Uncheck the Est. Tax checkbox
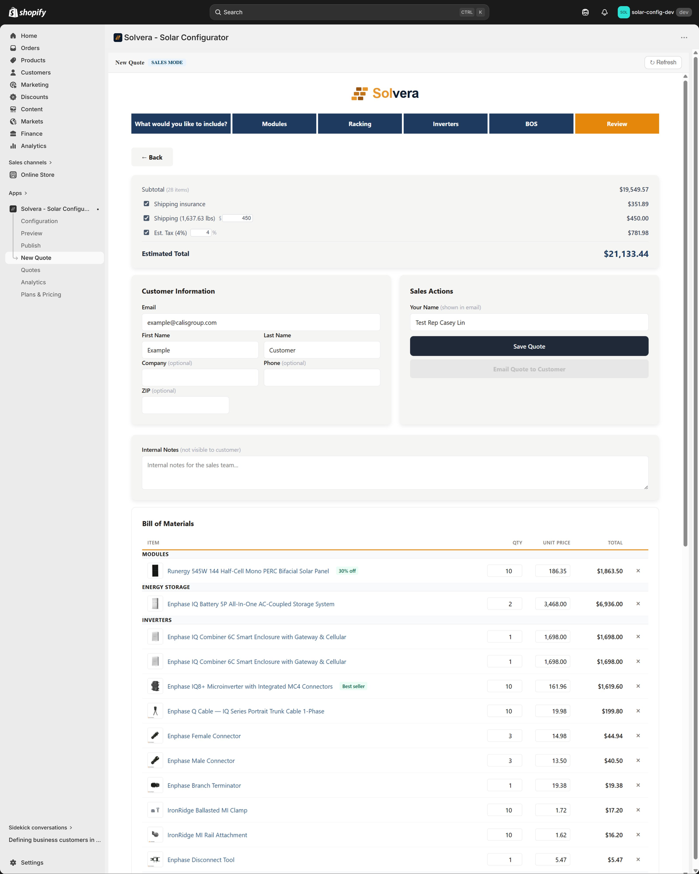This screenshot has width=699, height=874. click(146, 232)
